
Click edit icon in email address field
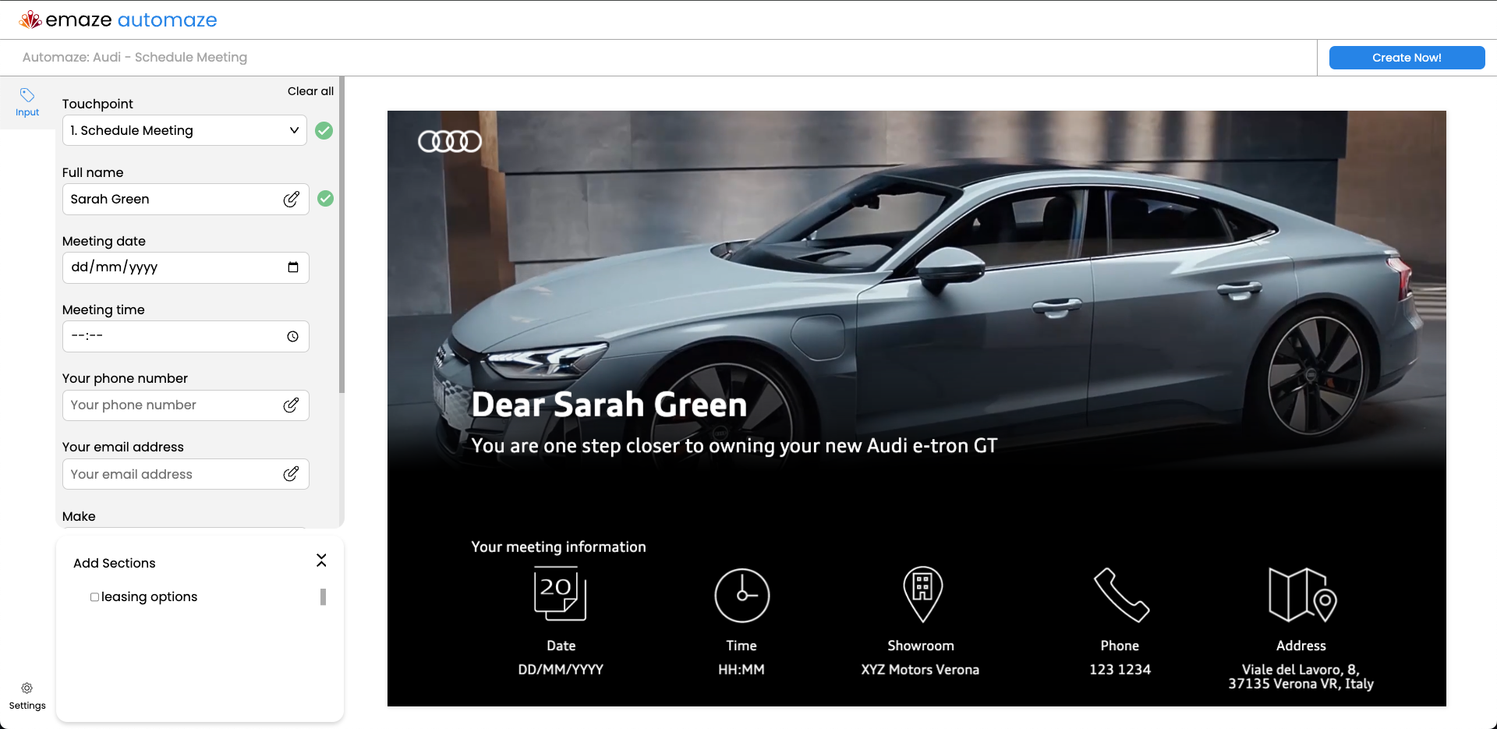pos(291,474)
